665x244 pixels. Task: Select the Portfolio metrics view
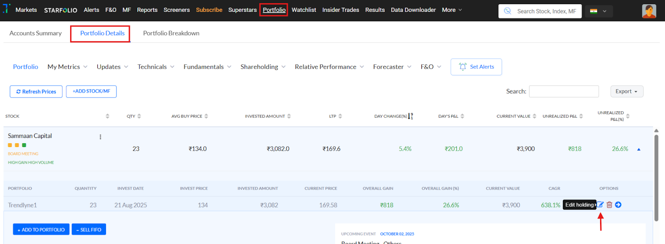pos(26,67)
